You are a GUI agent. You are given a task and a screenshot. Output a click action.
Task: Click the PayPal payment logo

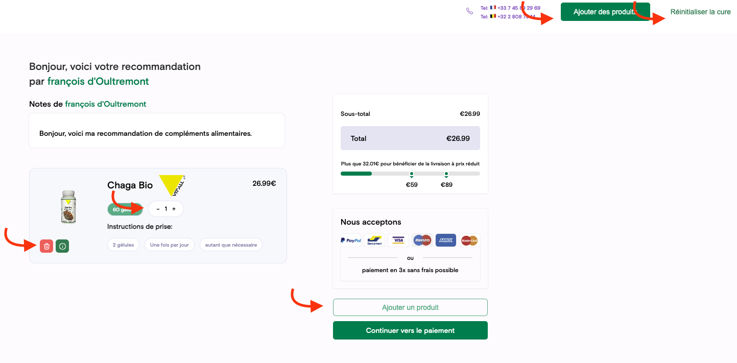351,240
